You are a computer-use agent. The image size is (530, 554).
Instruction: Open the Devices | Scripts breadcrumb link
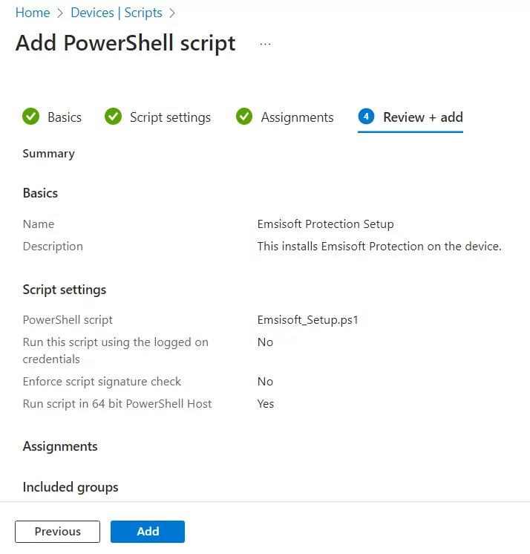117,13
